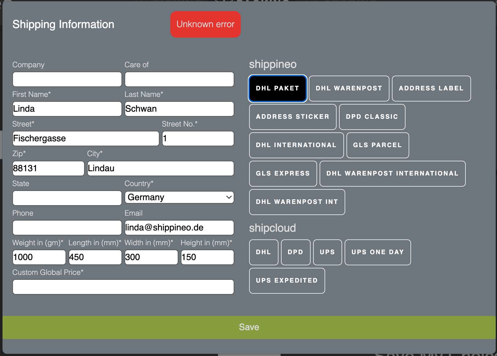Choose DHL Warenpost carrier button

(x=349, y=89)
